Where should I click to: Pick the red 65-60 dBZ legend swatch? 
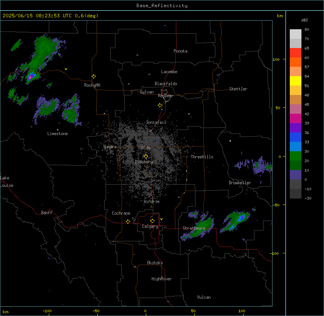point(295,53)
